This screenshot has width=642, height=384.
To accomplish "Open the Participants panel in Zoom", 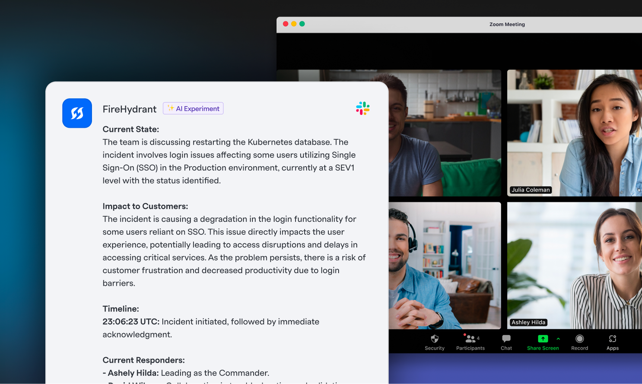I will pyautogui.click(x=470, y=343).
